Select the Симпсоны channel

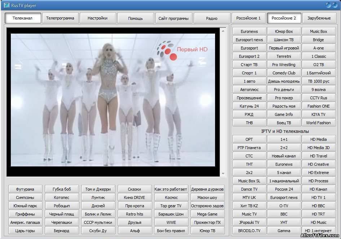(25, 197)
